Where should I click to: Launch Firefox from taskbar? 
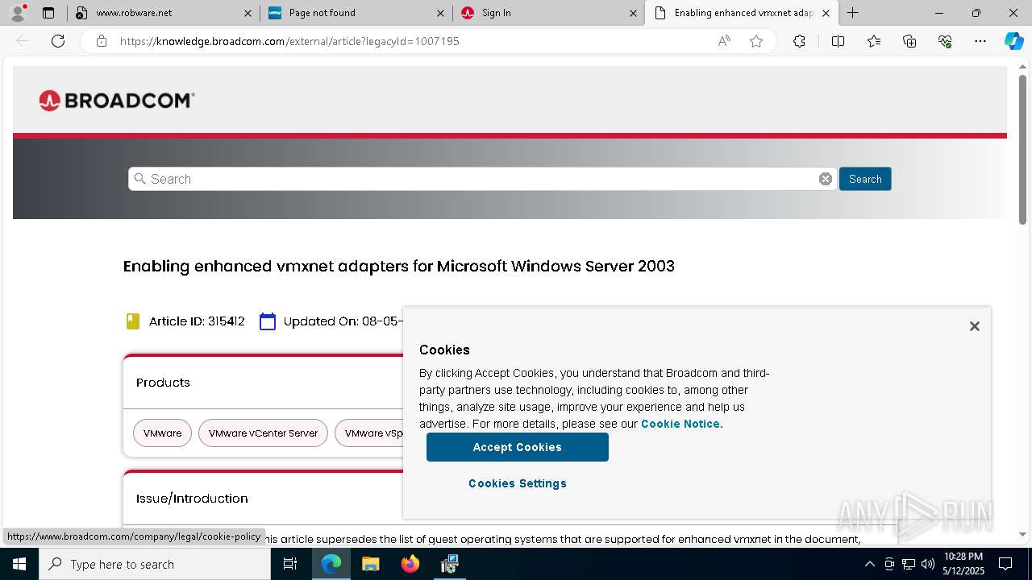[x=410, y=564]
